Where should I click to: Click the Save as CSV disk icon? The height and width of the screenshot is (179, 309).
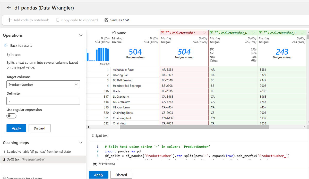[x=106, y=20]
